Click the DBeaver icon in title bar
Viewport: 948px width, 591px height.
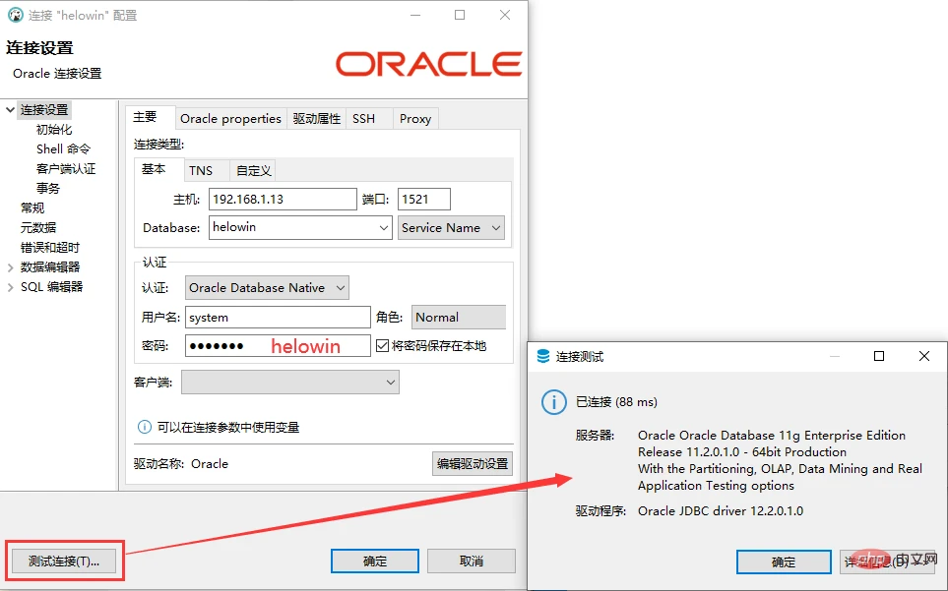15,15
